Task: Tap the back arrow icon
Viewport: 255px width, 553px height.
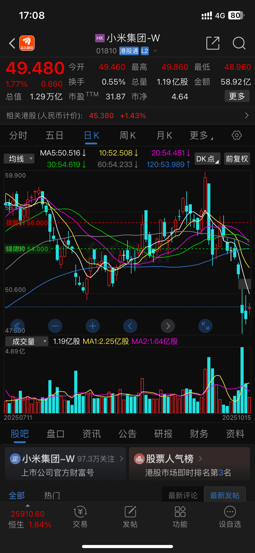Action: [x=12, y=44]
